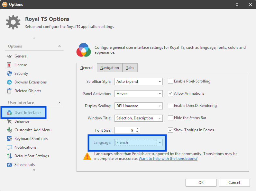Click the Customize Add Menu plus icon
Image resolution: width=256 pixels, height=191 pixels.
click(9, 130)
